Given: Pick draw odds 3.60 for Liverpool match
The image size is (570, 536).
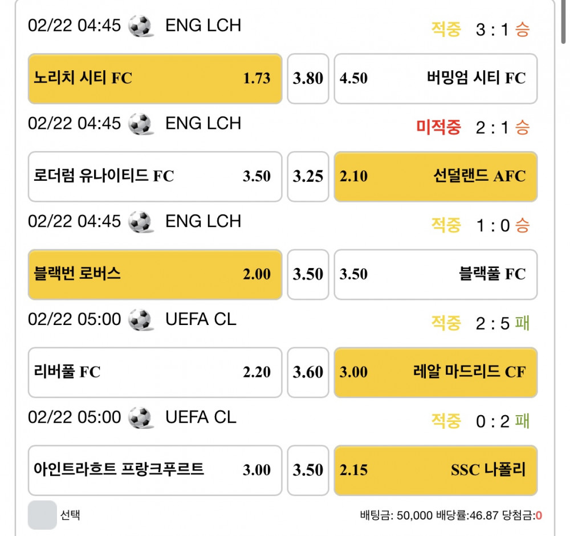Looking at the screenshot, I should (308, 372).
